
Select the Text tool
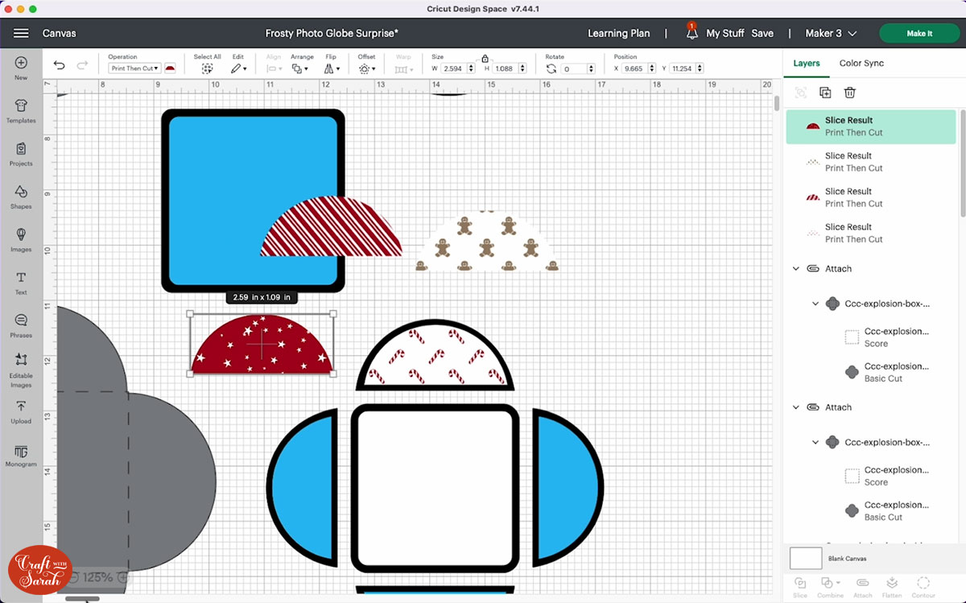click(x=21, y=282)
